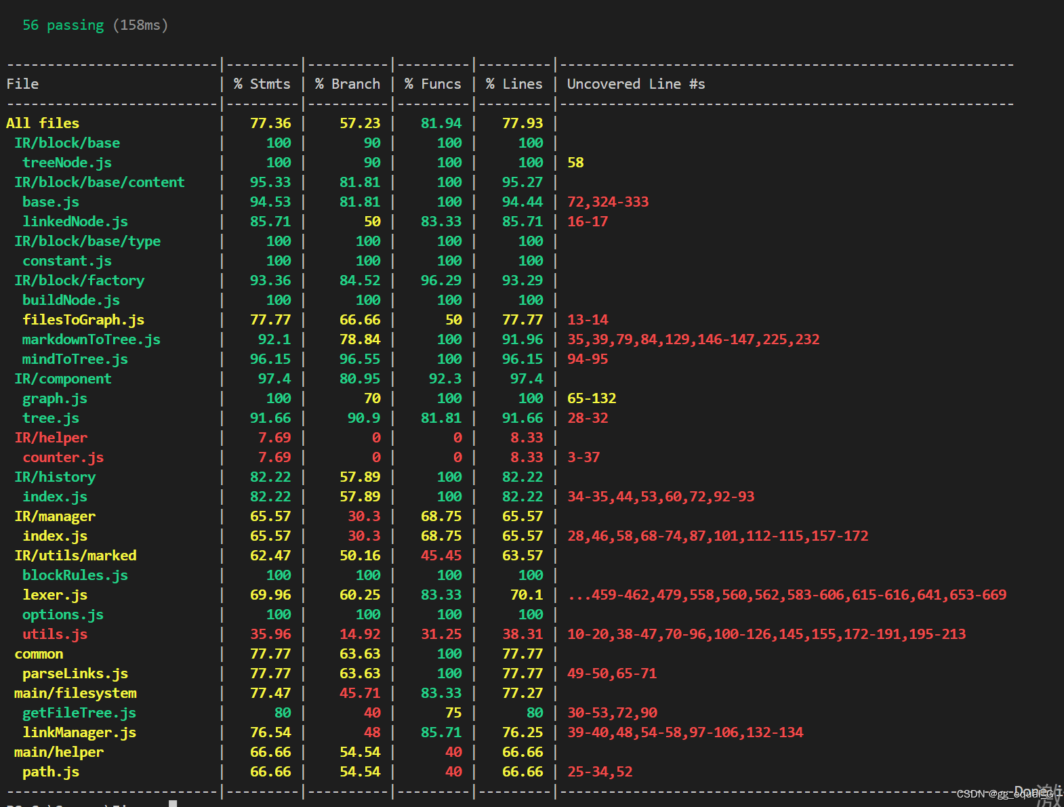Click index.js under IR/manager
The height and width of the screenshot is (807, 1064).
coord(55,536)
